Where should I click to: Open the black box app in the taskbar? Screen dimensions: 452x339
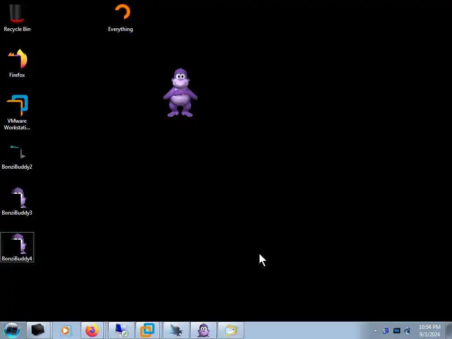(x=38, y=330)
